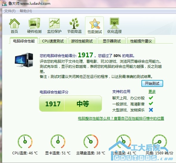Image resolution: width=176 pixels, height=163 pixels.
Task: Switch to the CPU速度测试 tab
Action: (x=53, y=41)
